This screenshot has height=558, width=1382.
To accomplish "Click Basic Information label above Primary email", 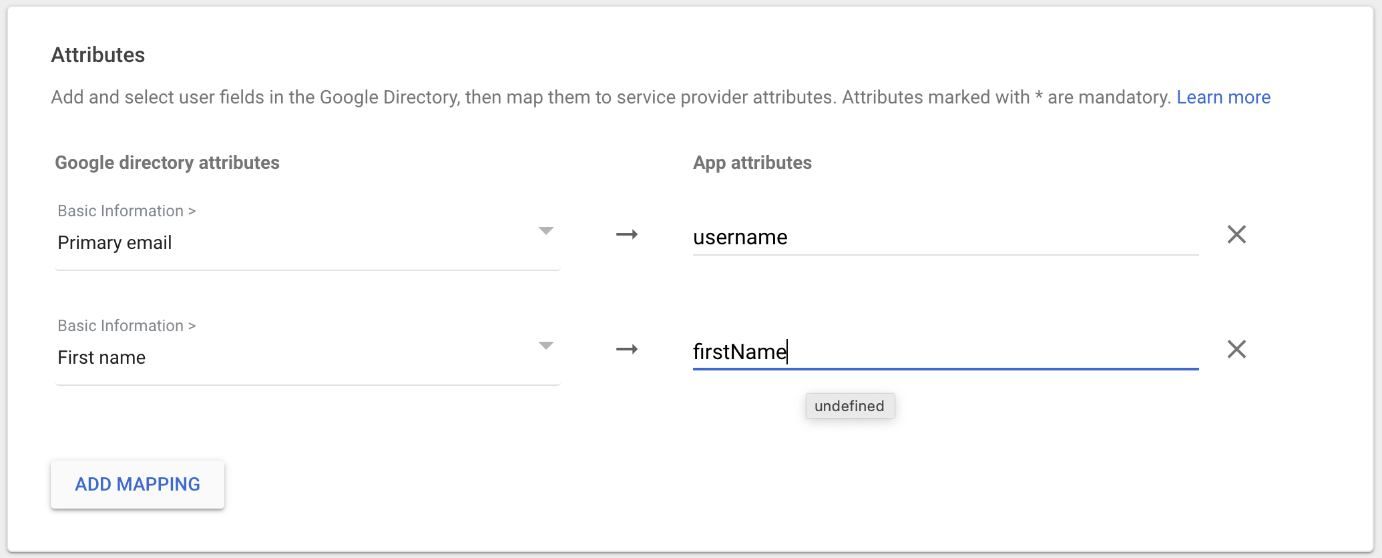I will 126,211.
